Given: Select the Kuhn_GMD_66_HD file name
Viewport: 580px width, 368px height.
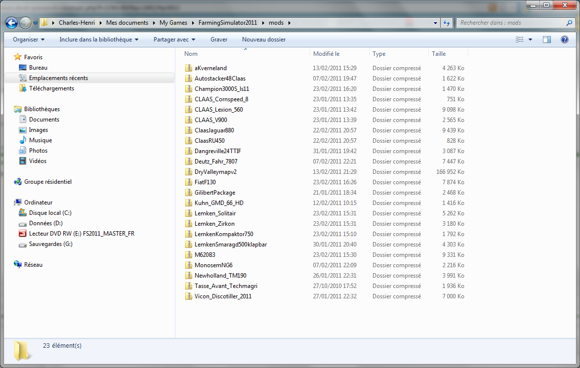Looking at the screenshot, I should click(219, 203).
